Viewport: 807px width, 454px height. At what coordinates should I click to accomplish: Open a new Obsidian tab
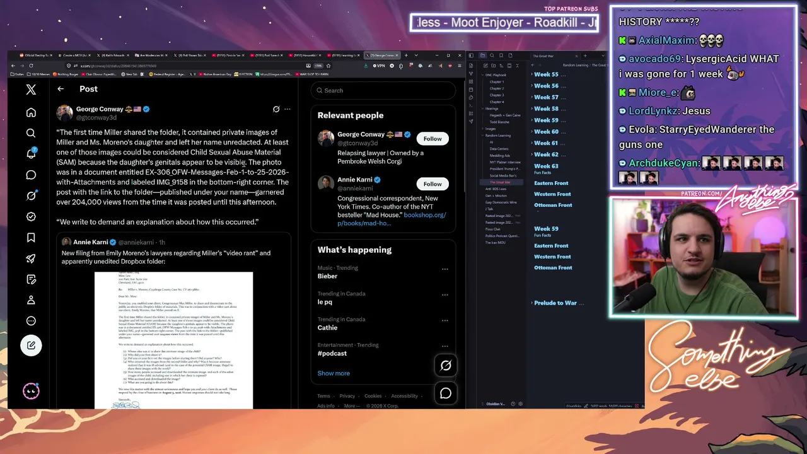click(x=585, y=55)
